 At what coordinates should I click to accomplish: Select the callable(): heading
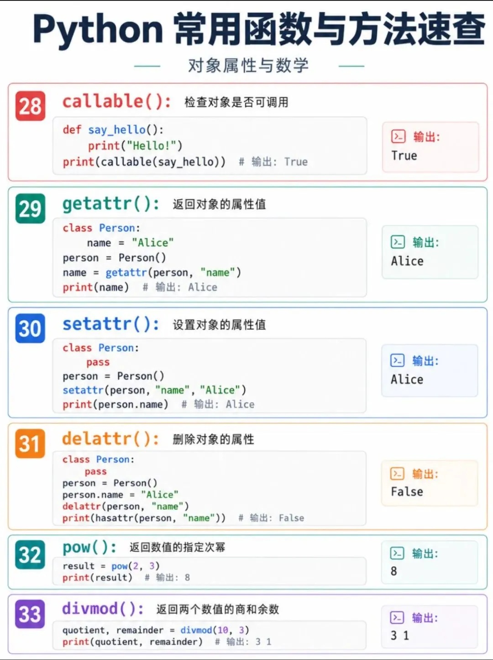[117, 101]
